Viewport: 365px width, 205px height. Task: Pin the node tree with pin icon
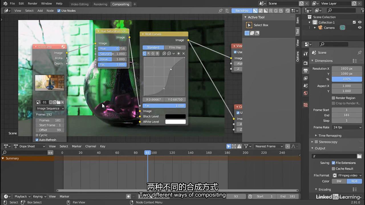pos(220,11)
